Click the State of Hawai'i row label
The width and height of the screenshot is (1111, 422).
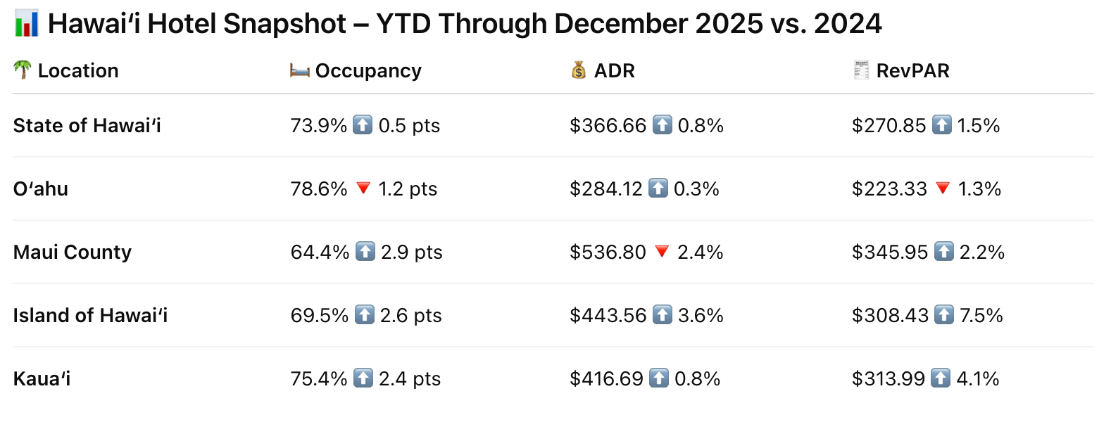coord(87,126)
